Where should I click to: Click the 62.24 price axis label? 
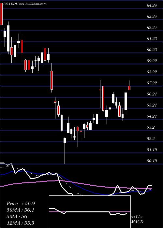[152, 28]
